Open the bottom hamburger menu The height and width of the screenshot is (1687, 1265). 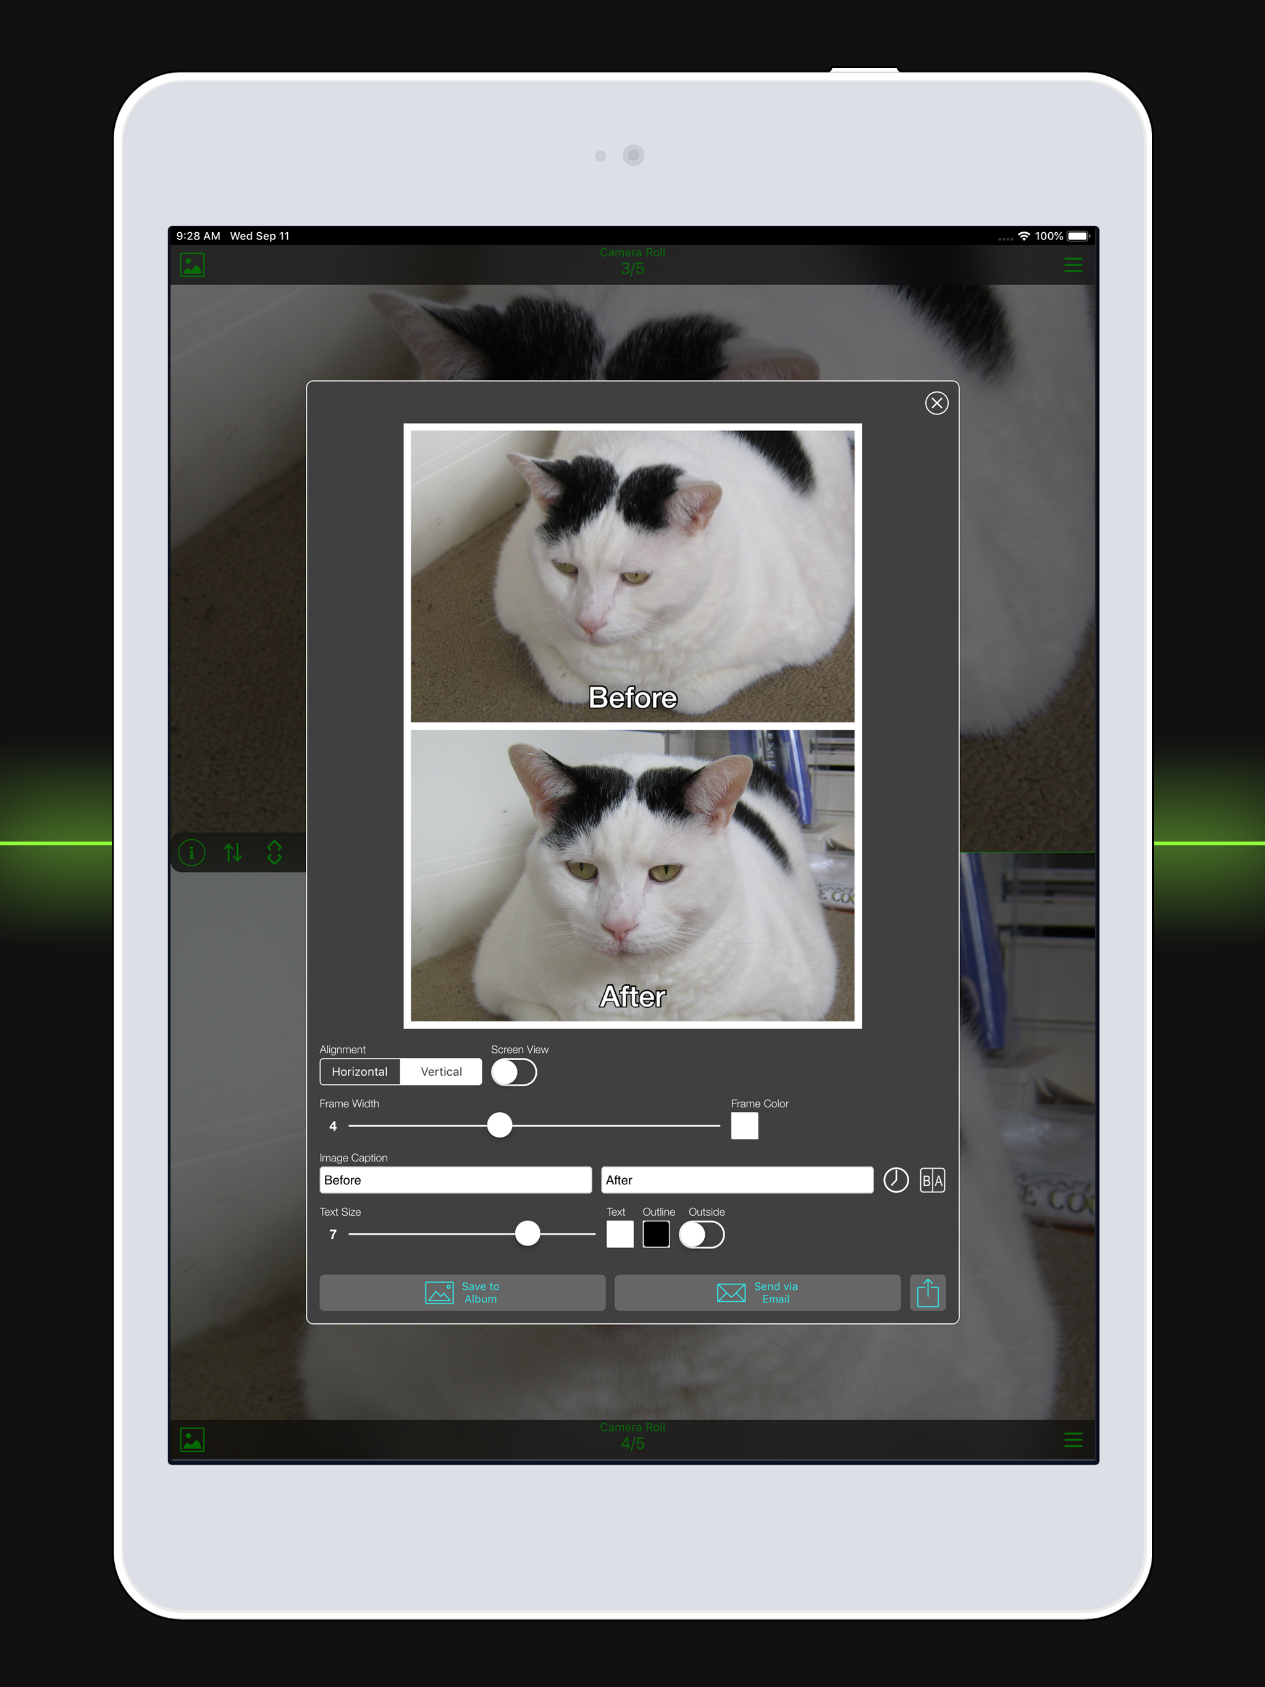[1073, 1440]
